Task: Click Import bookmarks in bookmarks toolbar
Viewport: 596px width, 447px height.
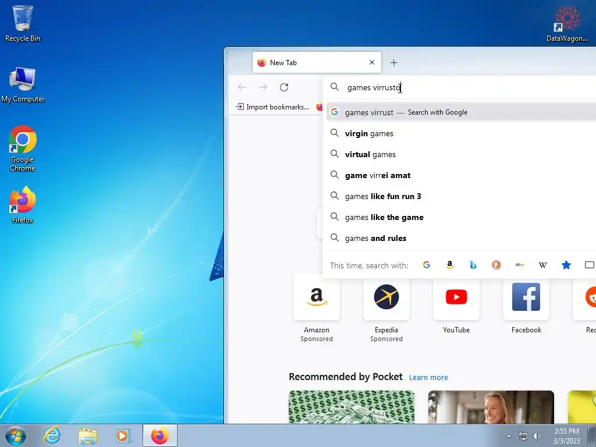Action: [x=272, y=107]
